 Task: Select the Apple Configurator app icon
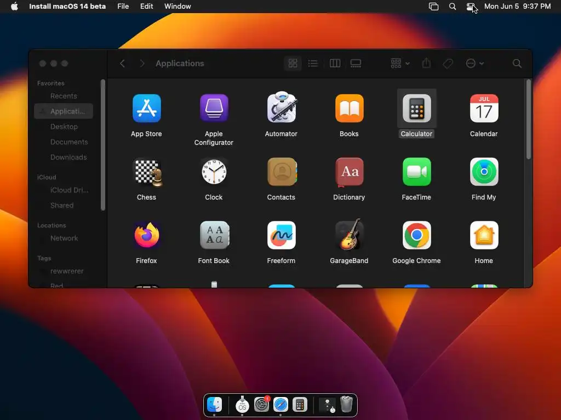(x=214, y=108)
